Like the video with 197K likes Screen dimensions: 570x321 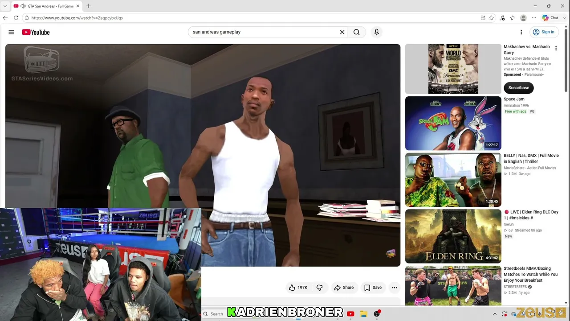[298, 288]
